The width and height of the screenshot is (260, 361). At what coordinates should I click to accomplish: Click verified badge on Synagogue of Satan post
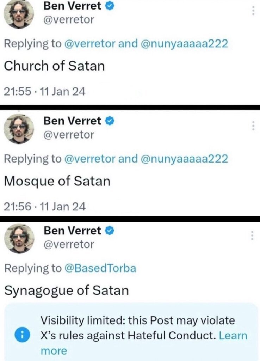(110, 231)
